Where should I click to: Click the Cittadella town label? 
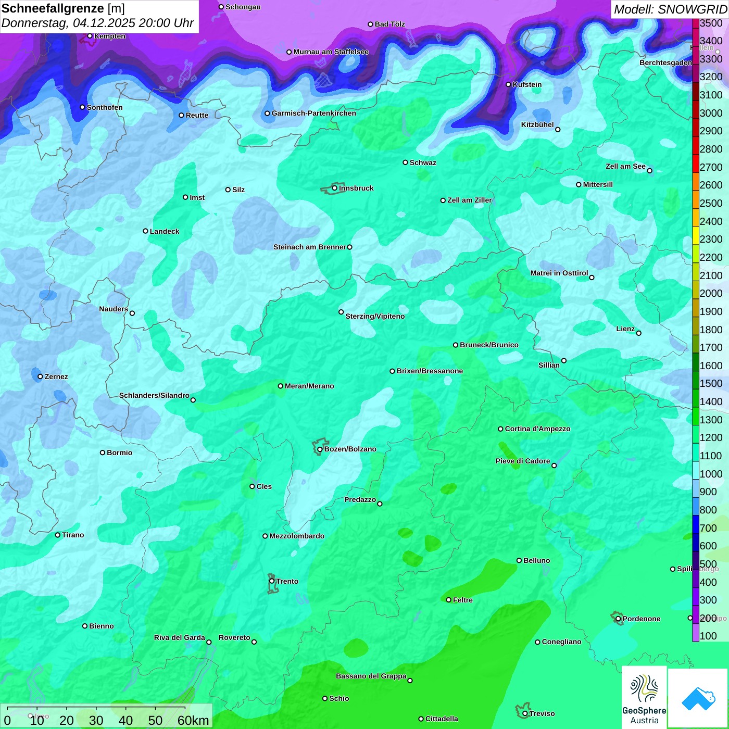pyautogui.click(x=442, y=719)
